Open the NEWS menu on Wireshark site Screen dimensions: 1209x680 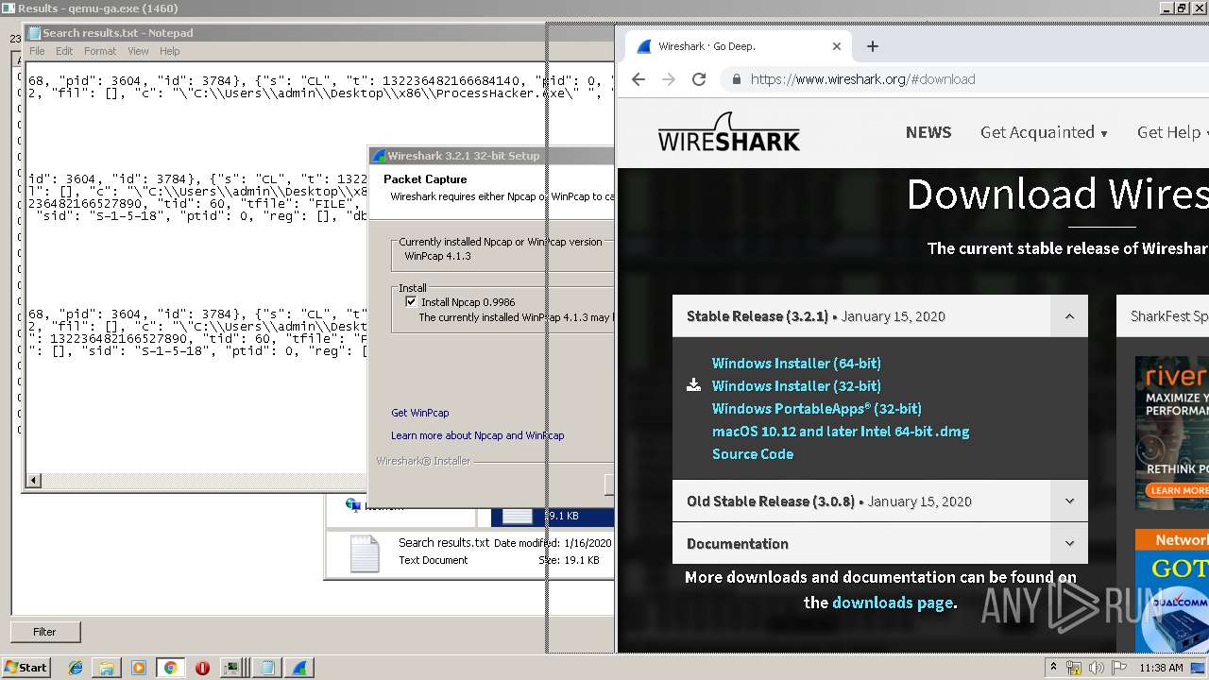[928, 132]
